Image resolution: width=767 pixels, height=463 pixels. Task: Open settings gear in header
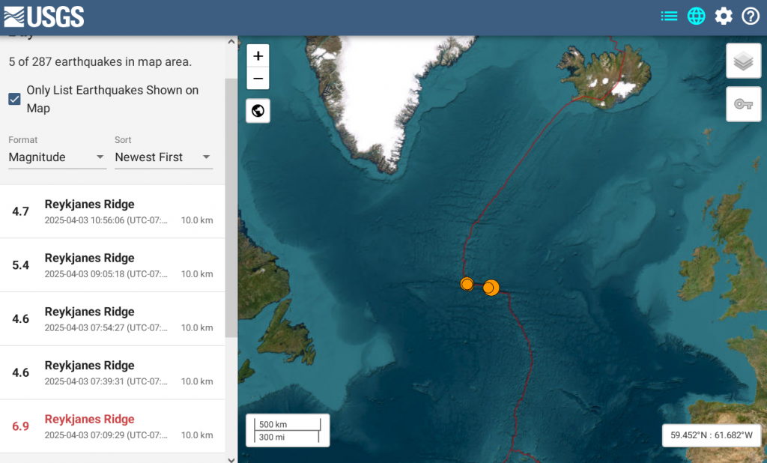tap(724, 16)
